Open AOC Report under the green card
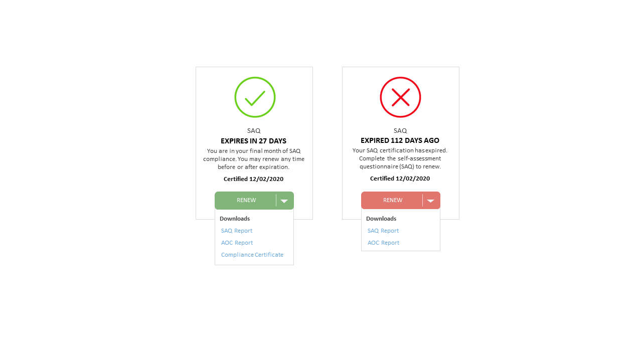This screenshot has height=361, width=642. pos(237,243)
